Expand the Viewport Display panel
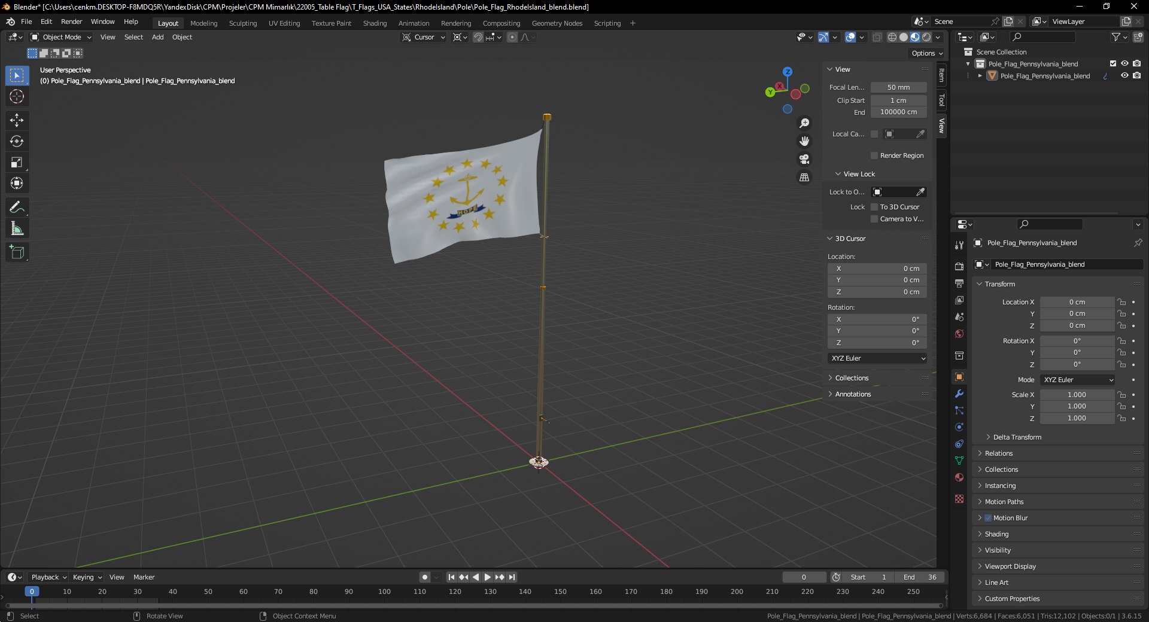Image resolution: width=1149 pixels, height=622 pixels. (1010, 566)
